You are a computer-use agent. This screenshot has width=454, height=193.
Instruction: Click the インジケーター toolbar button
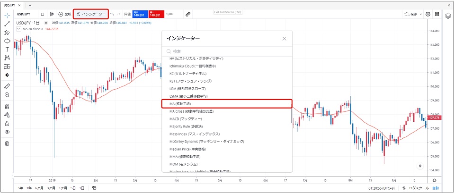pyautogui.click(x=91, y=14)
